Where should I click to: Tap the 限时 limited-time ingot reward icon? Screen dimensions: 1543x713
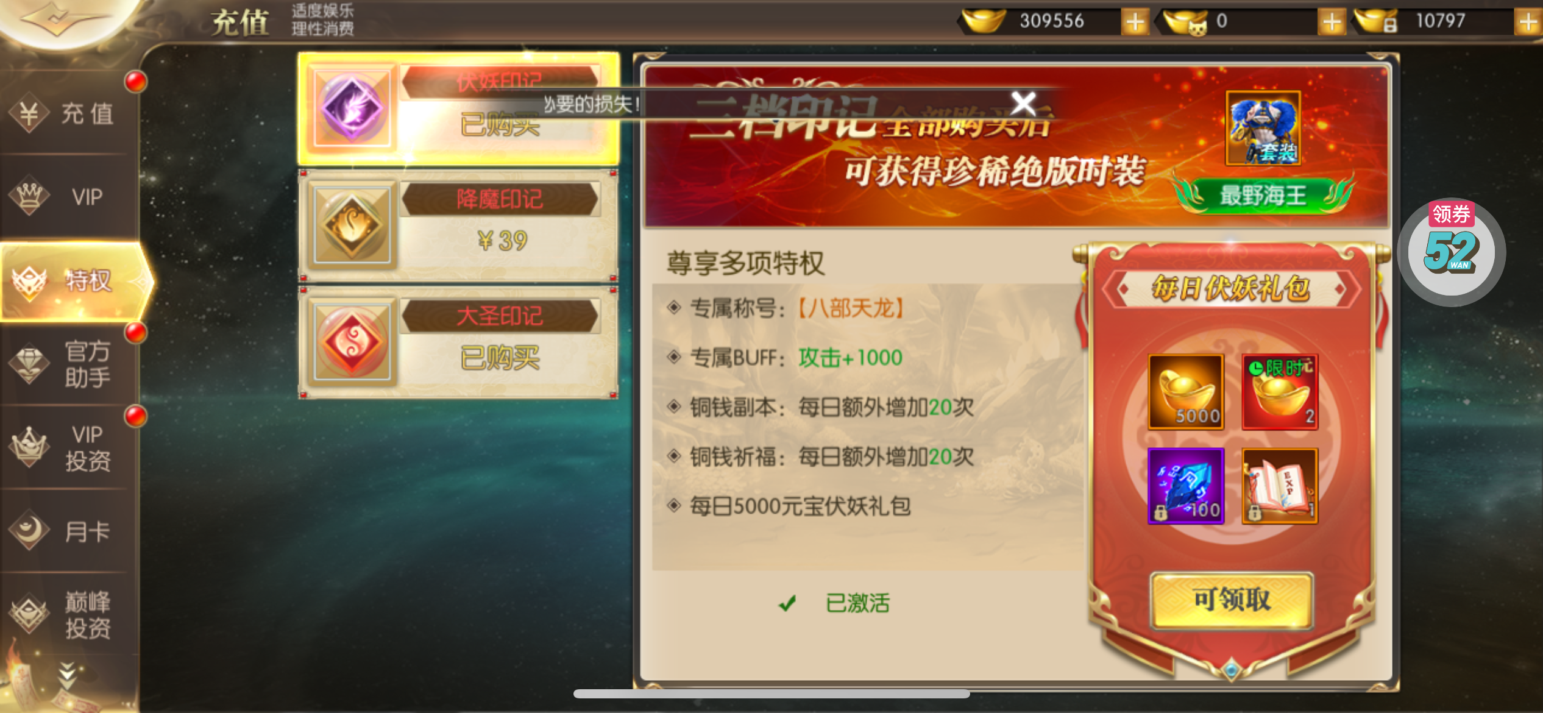pos(1280,392)
